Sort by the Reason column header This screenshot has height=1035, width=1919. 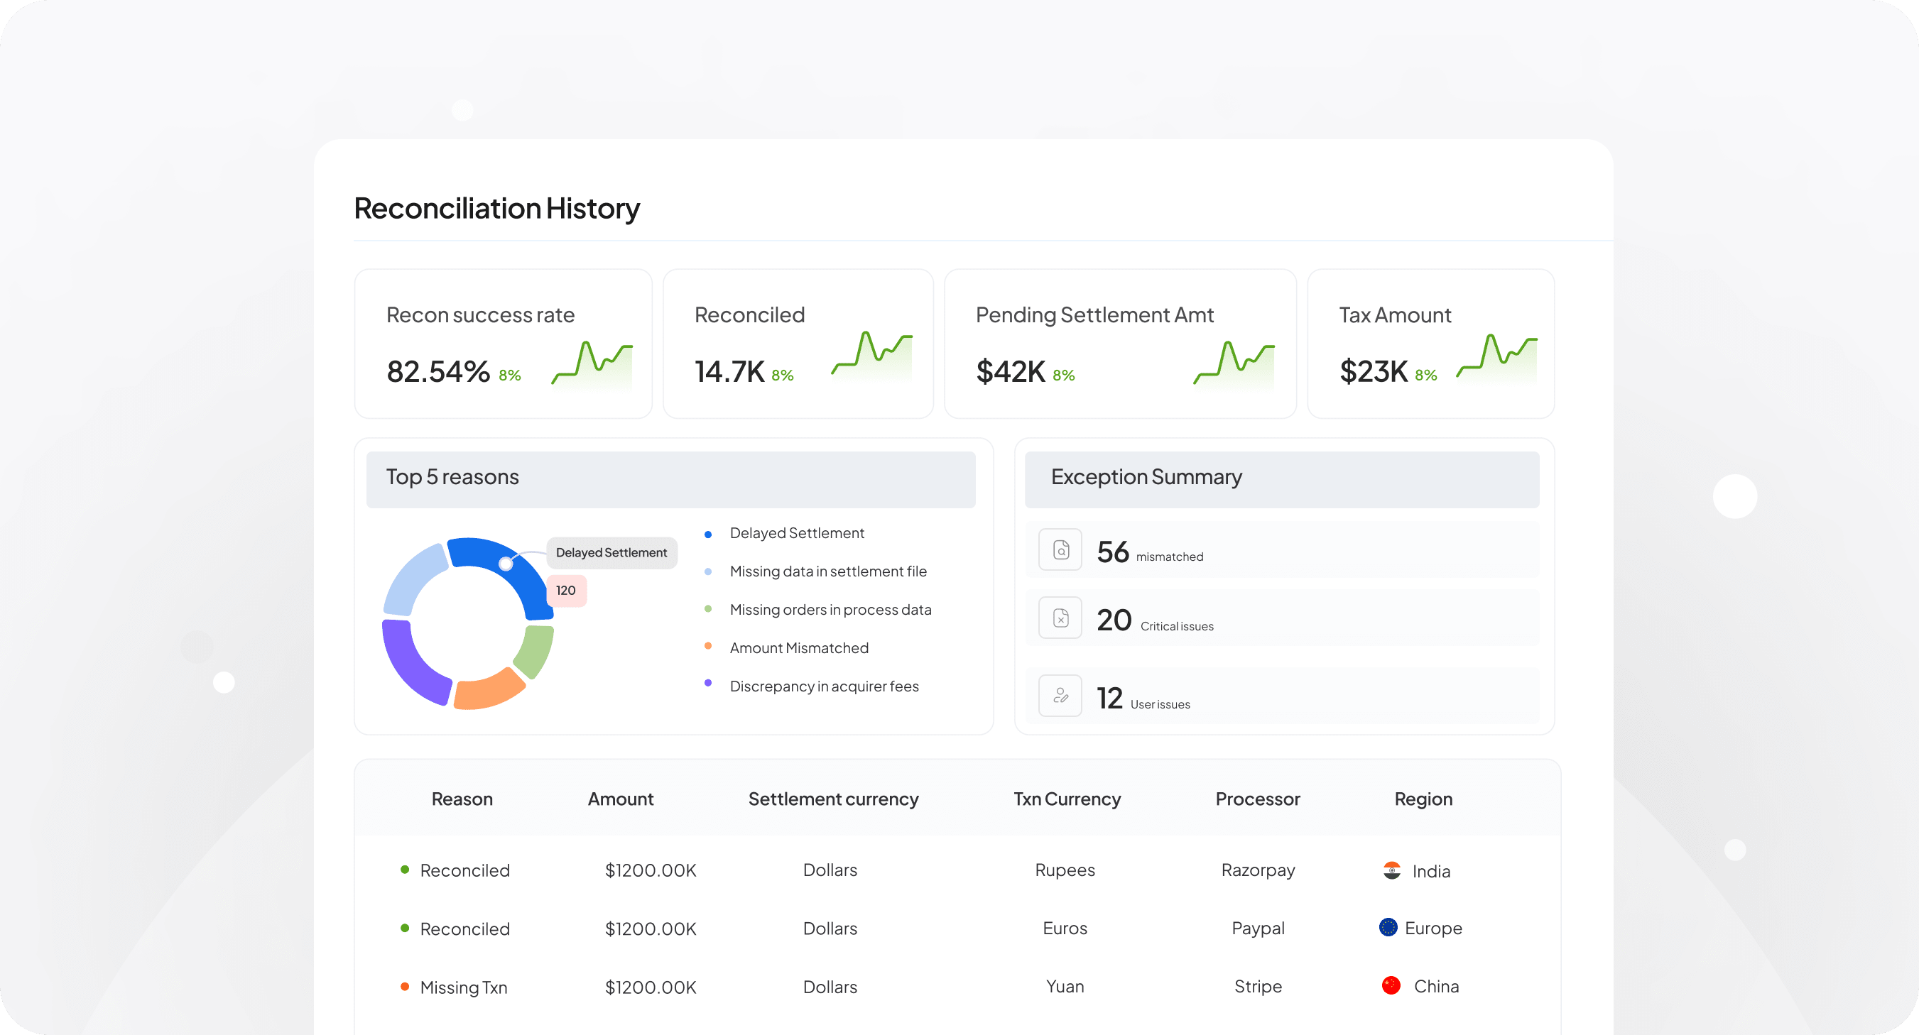[x=462, y=799]
